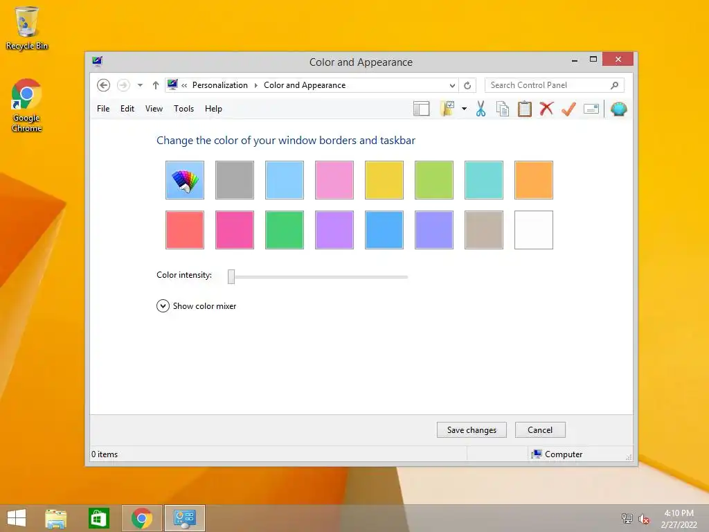Screen dimensions: 709x532
Task: Select the white color swatch
Action: point(534,230)
